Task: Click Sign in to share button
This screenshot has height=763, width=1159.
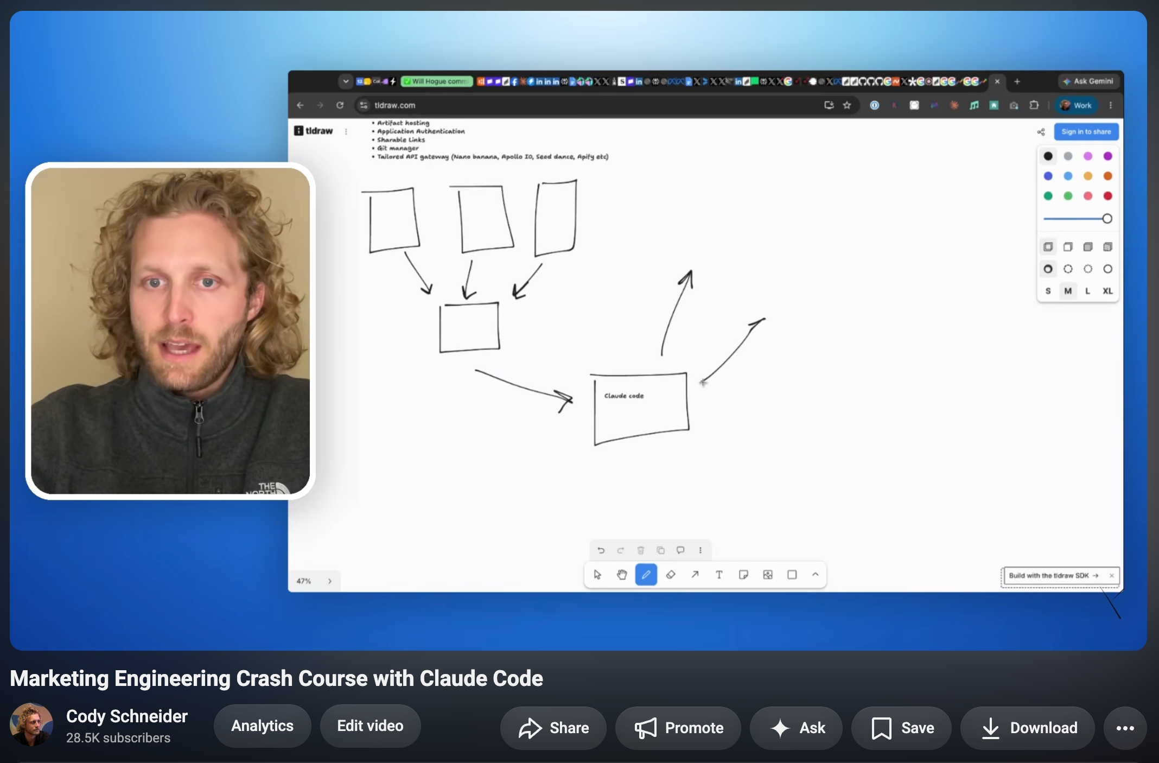Action: point(1086,132)
